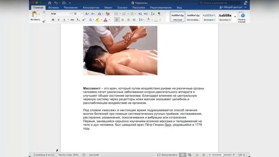Switch to web layout view icon
The height and width of the screenshot is (157, 279).
(190, 155)
